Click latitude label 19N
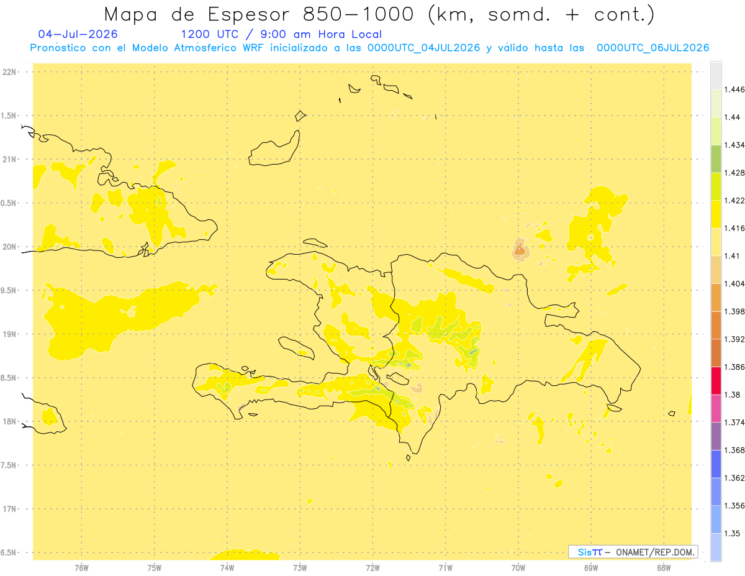Image resolution: width=745 pixels, height=576 pixels. click(10, 334)
